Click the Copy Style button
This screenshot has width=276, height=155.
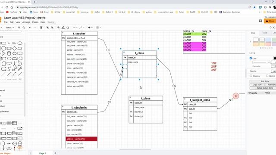pyautogui.click(x=257, y=85)
